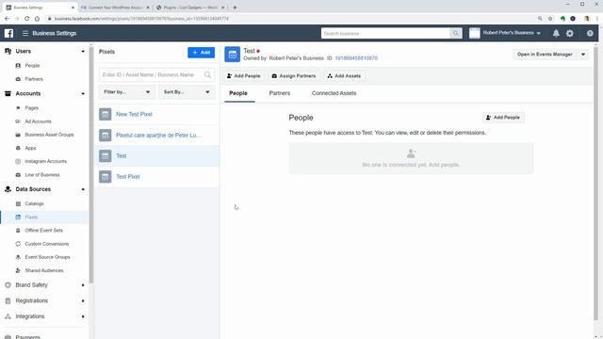This screenshot has height=339, width=603.
Task: Open Business Asset Groups
Action: pyautogui.click(x=49, y=135)
